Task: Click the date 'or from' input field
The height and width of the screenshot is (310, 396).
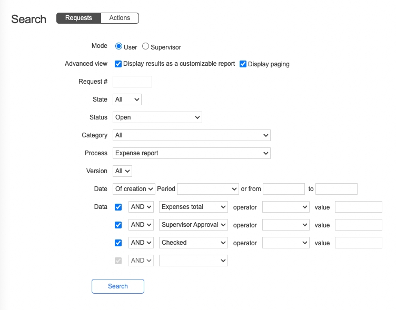Action: (x=283, y=189)
